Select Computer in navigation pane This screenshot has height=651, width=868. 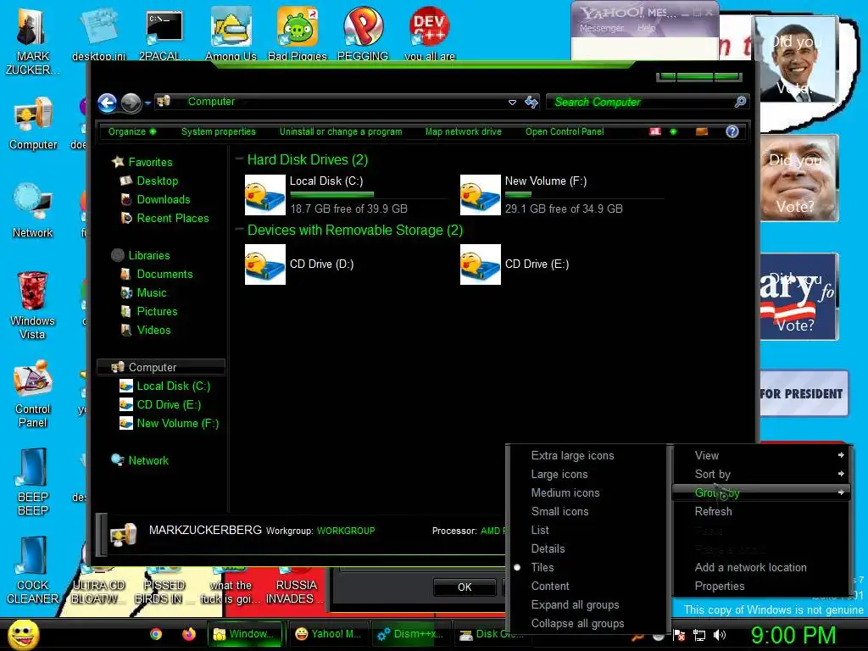pos(160,367)
